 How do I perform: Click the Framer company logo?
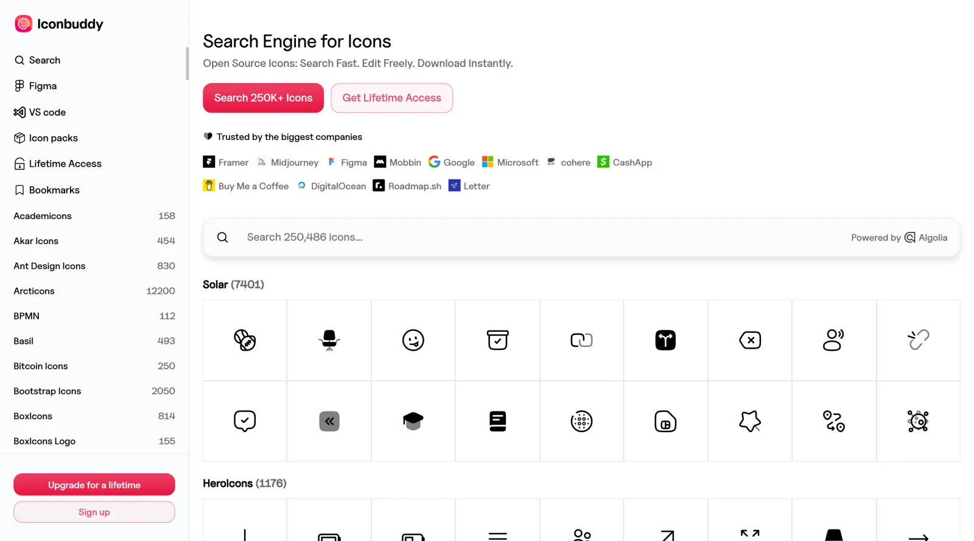(209, 162)
